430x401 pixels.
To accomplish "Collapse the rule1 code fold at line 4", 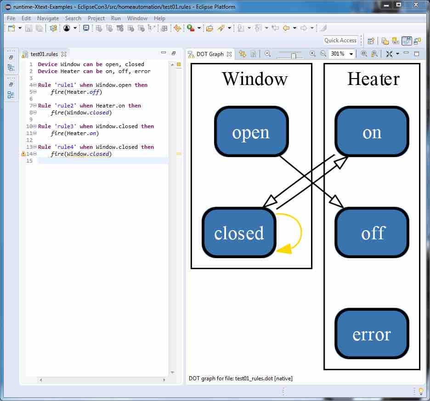I will tap(35, 85).
